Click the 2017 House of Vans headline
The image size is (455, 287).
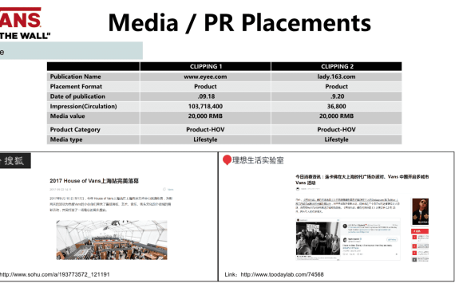pos(94,181)
